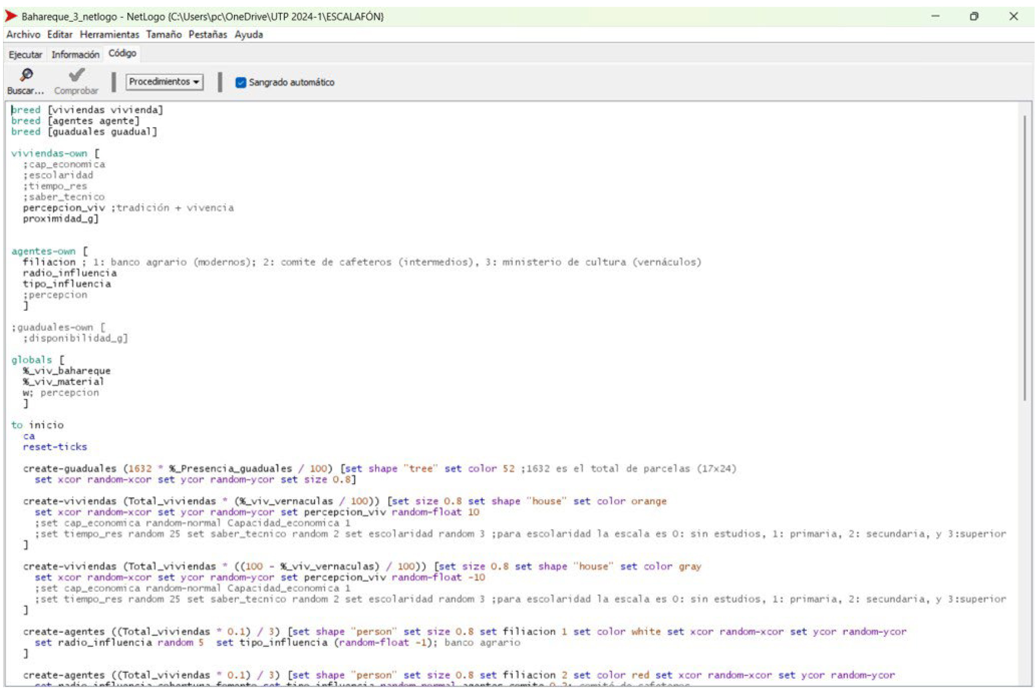This screenshot has width=1035, height=693.
Task: Select the Código tab
Action: [122, 53]
